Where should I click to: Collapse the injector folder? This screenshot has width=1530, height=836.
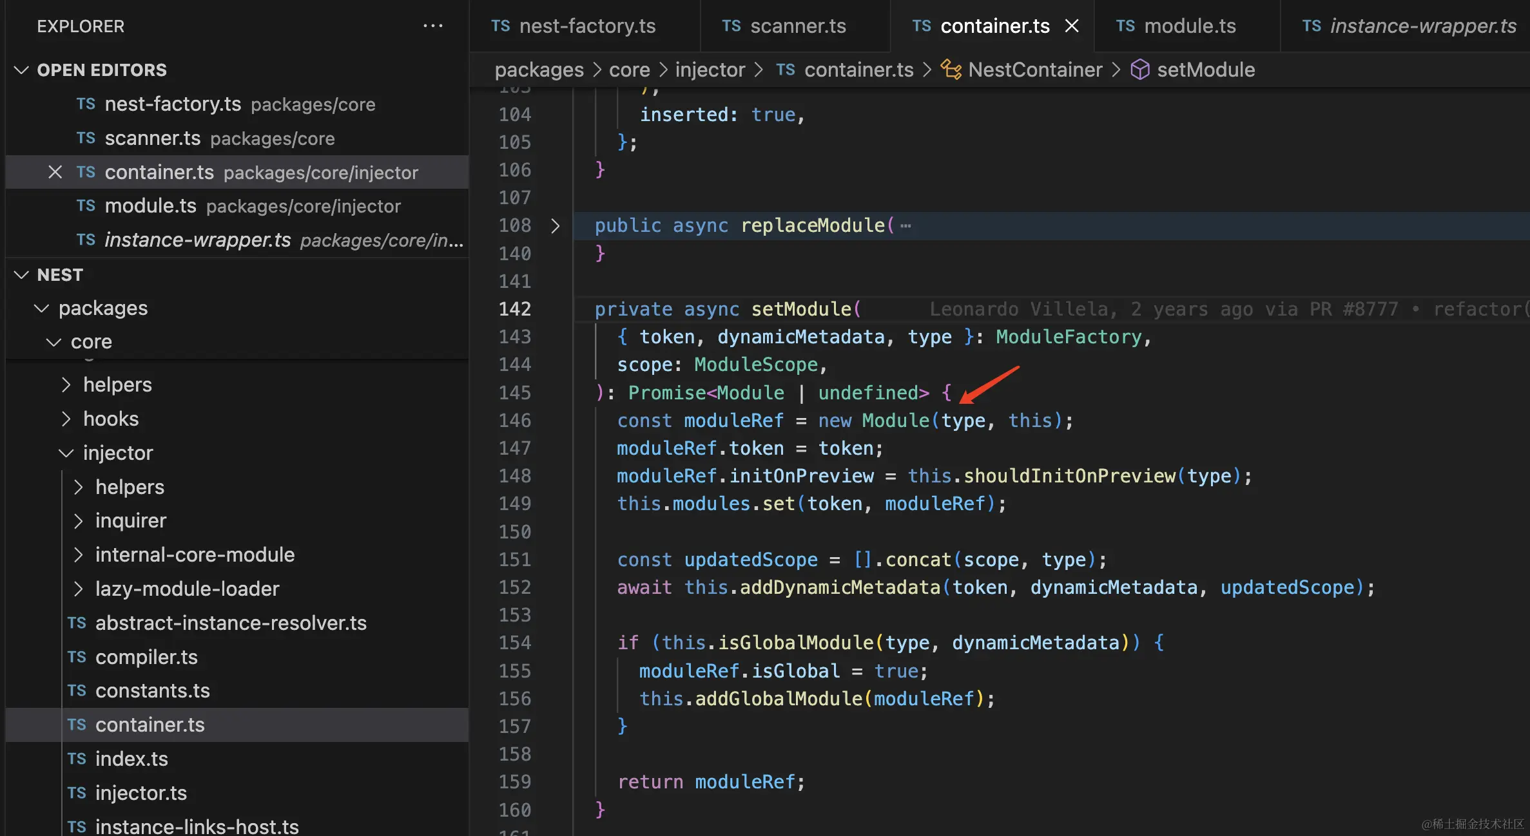[x=66, y=453]
